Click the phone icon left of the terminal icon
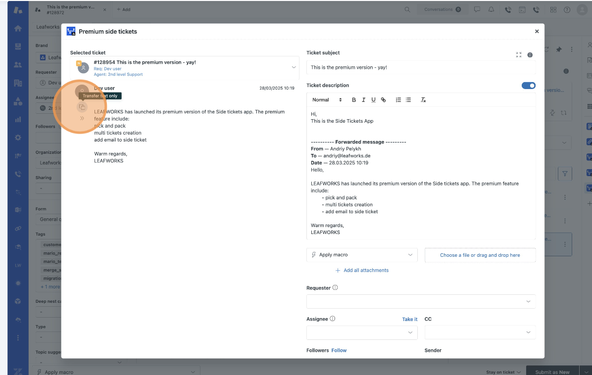592x375 pixels. click(x=508, y=10)
